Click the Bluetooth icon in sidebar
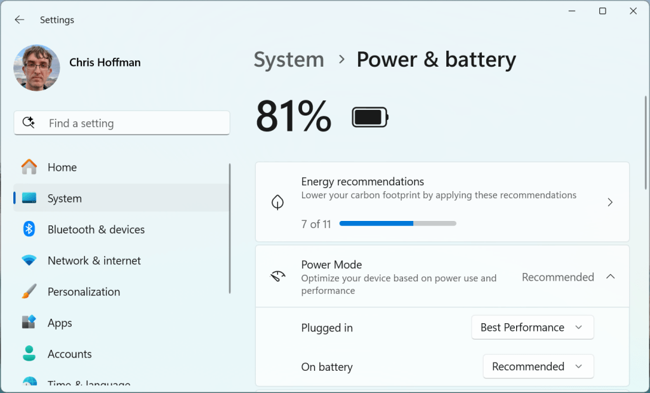Screen dimensions: 650x393 click(x=29, y=229)
